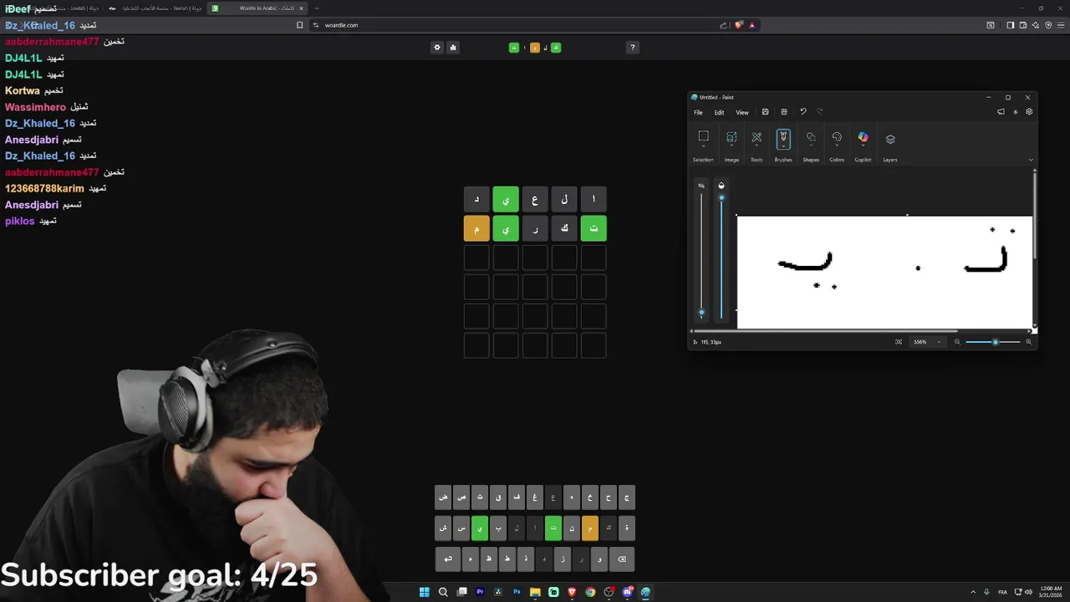Open the Colors palette in Paint
1070x602 pixels.
click(837, 138)
